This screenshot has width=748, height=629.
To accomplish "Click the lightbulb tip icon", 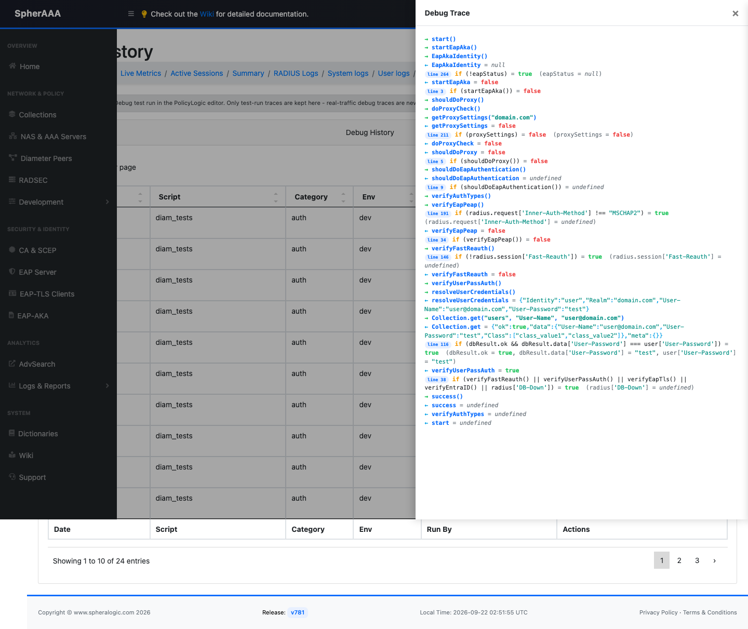I will (x=144, y=14).
